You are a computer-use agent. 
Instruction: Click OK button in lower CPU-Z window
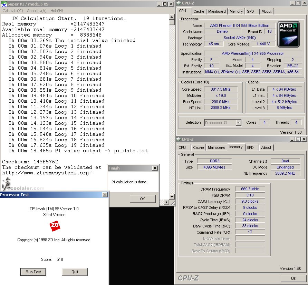tap(293, 278)
